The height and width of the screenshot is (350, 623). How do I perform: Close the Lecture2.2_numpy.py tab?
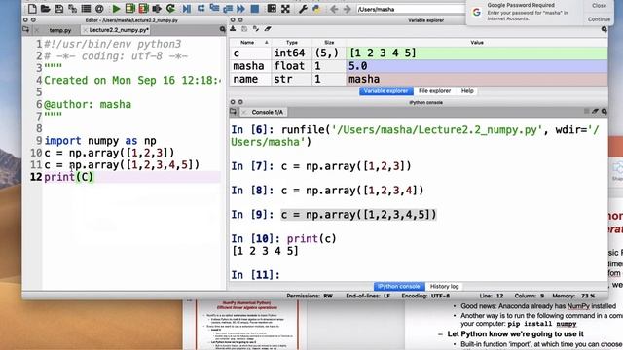coord(85,30)
